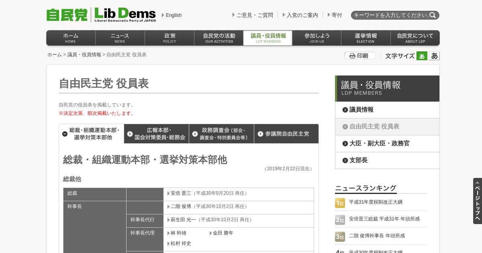Open 林 幹雄 member link
This screenshot has height=253, width=482.
coord(178,233)
